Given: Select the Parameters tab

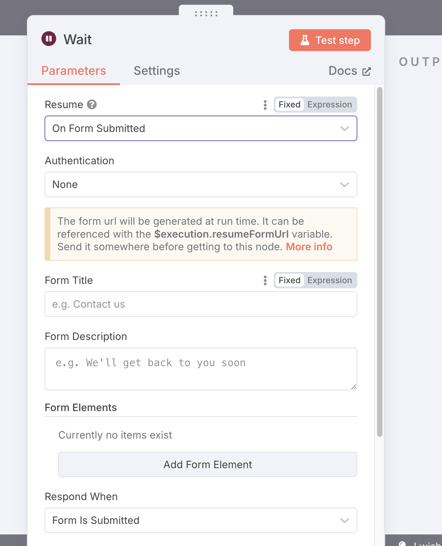Looking at the screenshot, I should (74, 71).
